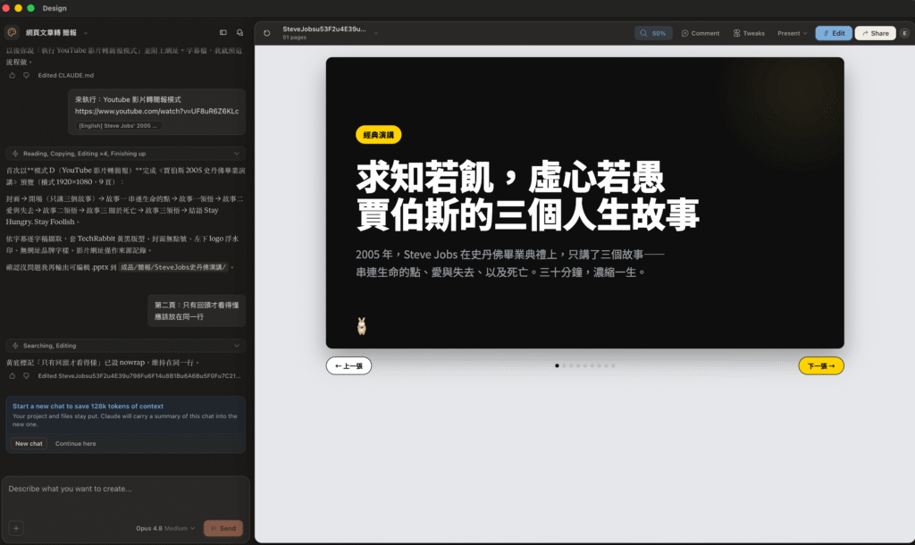The width and height of the screenshot is (915, 545).
Task: Expand the Reading, Copying, Editing x4 activity
Action: (125, 154)
